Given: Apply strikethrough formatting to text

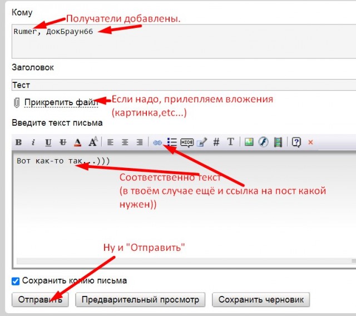Looking at the screenshot, I should pos(63,142).
